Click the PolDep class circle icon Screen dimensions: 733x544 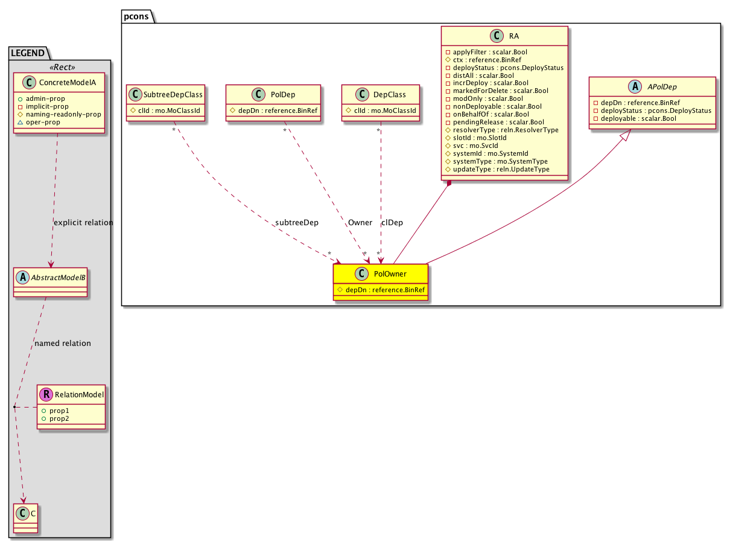[x=259, y=94]
